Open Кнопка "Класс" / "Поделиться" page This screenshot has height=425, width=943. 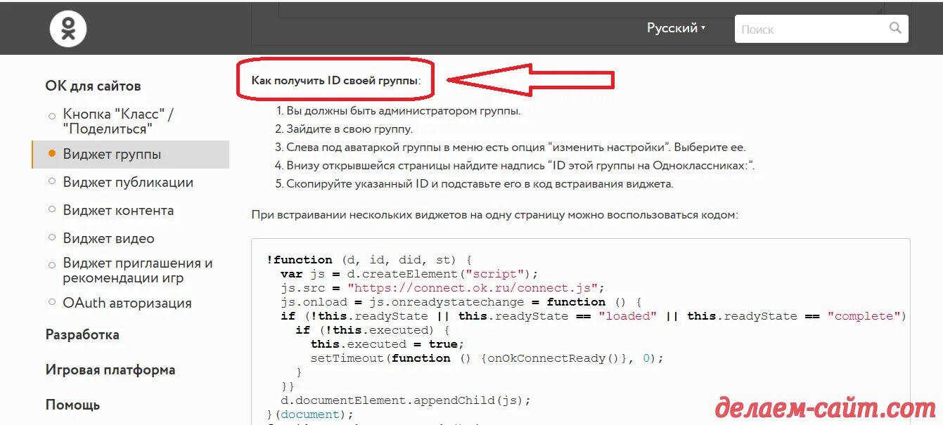pyautogui.click(x=118, y=122)
